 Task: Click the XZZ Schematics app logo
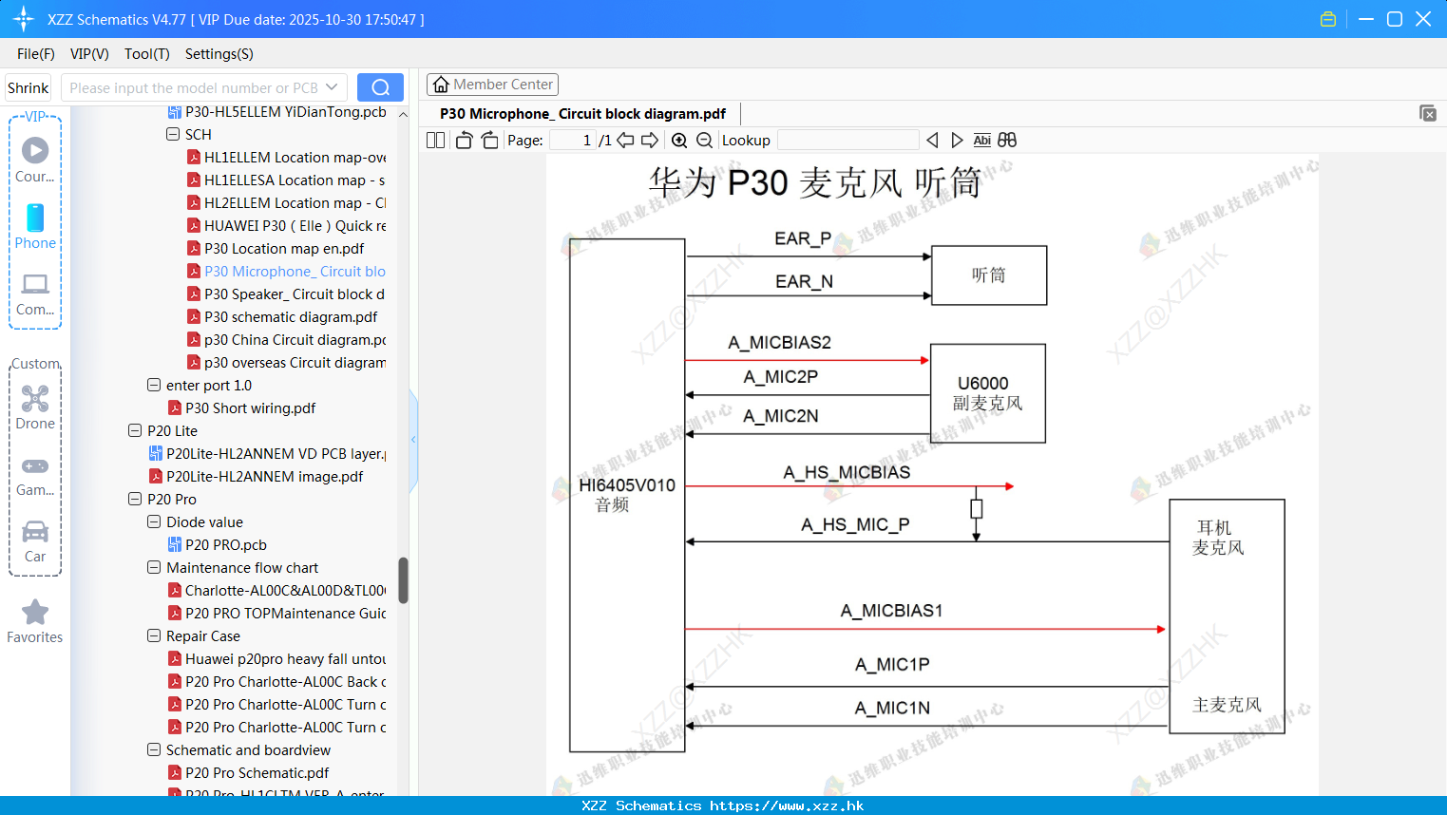[x=24, y=19]
